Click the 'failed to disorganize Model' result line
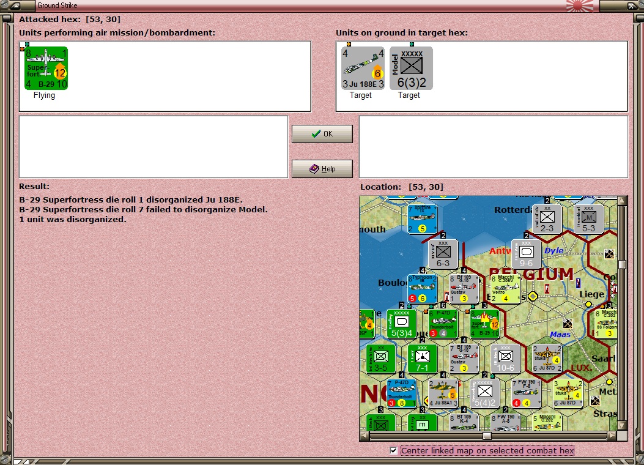 click(143, 209)
